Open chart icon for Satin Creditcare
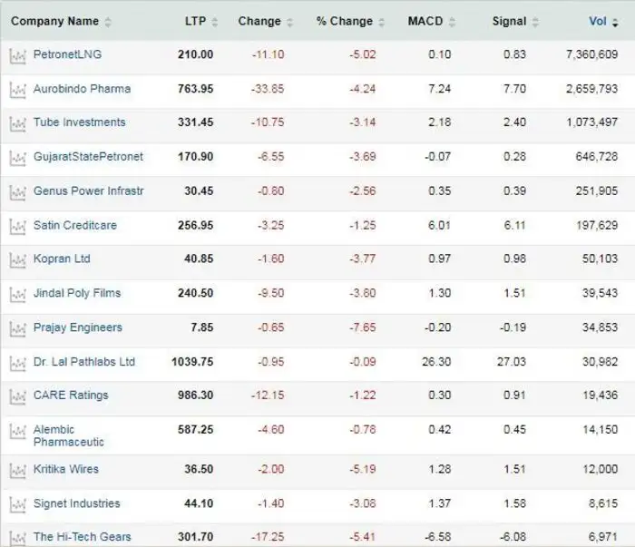The image size is (635, 547). [17, 226]
